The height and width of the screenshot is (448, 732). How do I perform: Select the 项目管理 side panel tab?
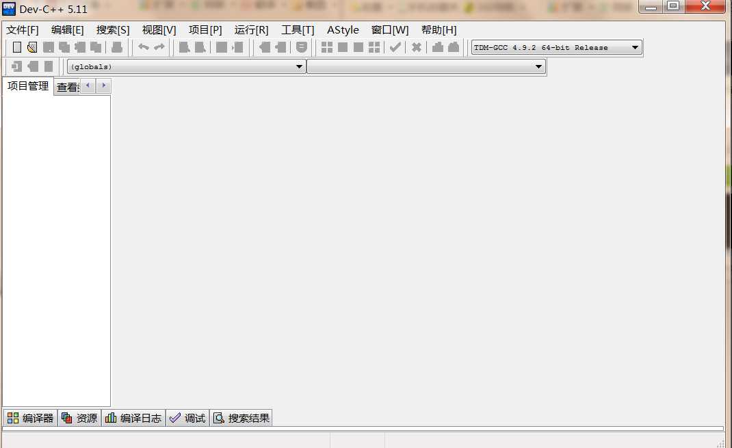point(28,86)
